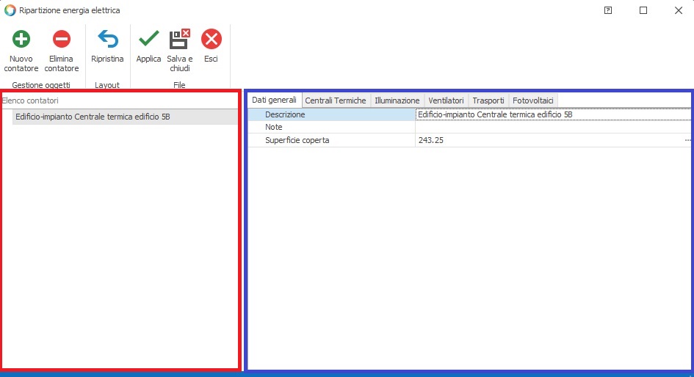The width and height of the screenshot is (694, 377).
Task: Click the Elimina contatore red minus icon
Action: (x=62, y=40)
